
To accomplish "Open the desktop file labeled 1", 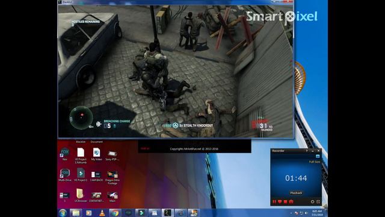I will (64, 197).
